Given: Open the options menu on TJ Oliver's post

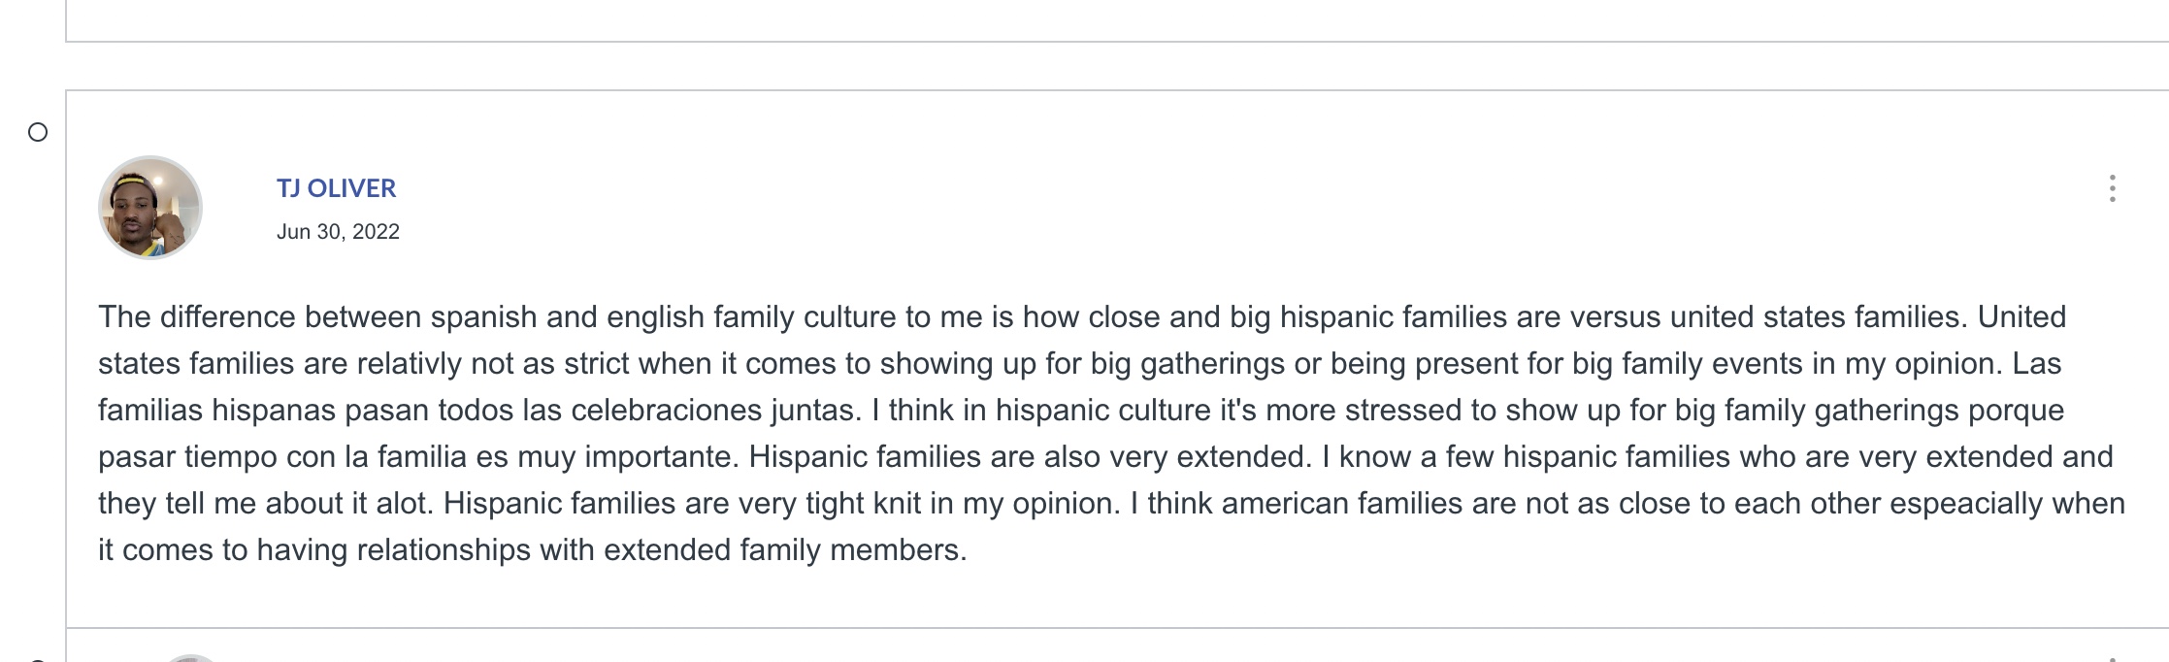Looking at the screenshot, I should [2112, 188].
